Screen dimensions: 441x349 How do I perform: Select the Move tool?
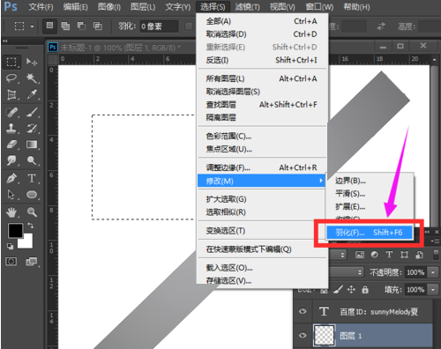(32, 62)
